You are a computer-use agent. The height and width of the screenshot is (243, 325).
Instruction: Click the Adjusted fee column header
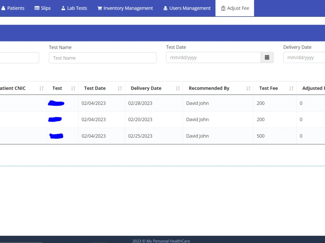point(311,88)
